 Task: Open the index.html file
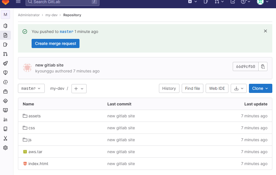click(38, 164)
